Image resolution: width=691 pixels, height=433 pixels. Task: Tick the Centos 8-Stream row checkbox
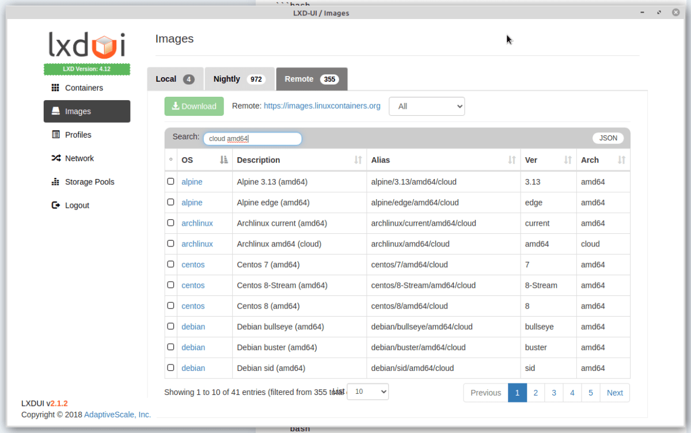170,285
